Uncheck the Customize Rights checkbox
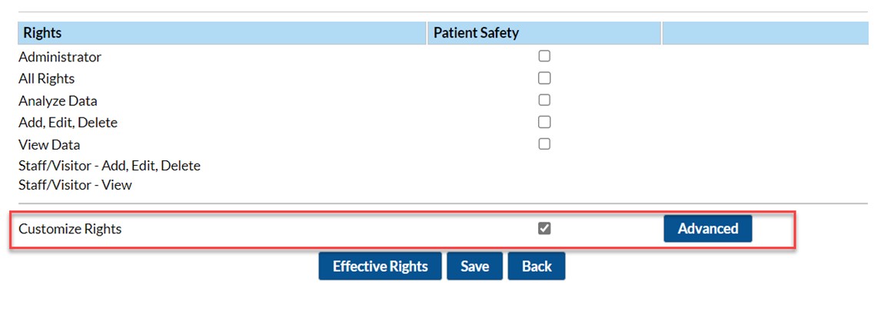 coord(544,228)
